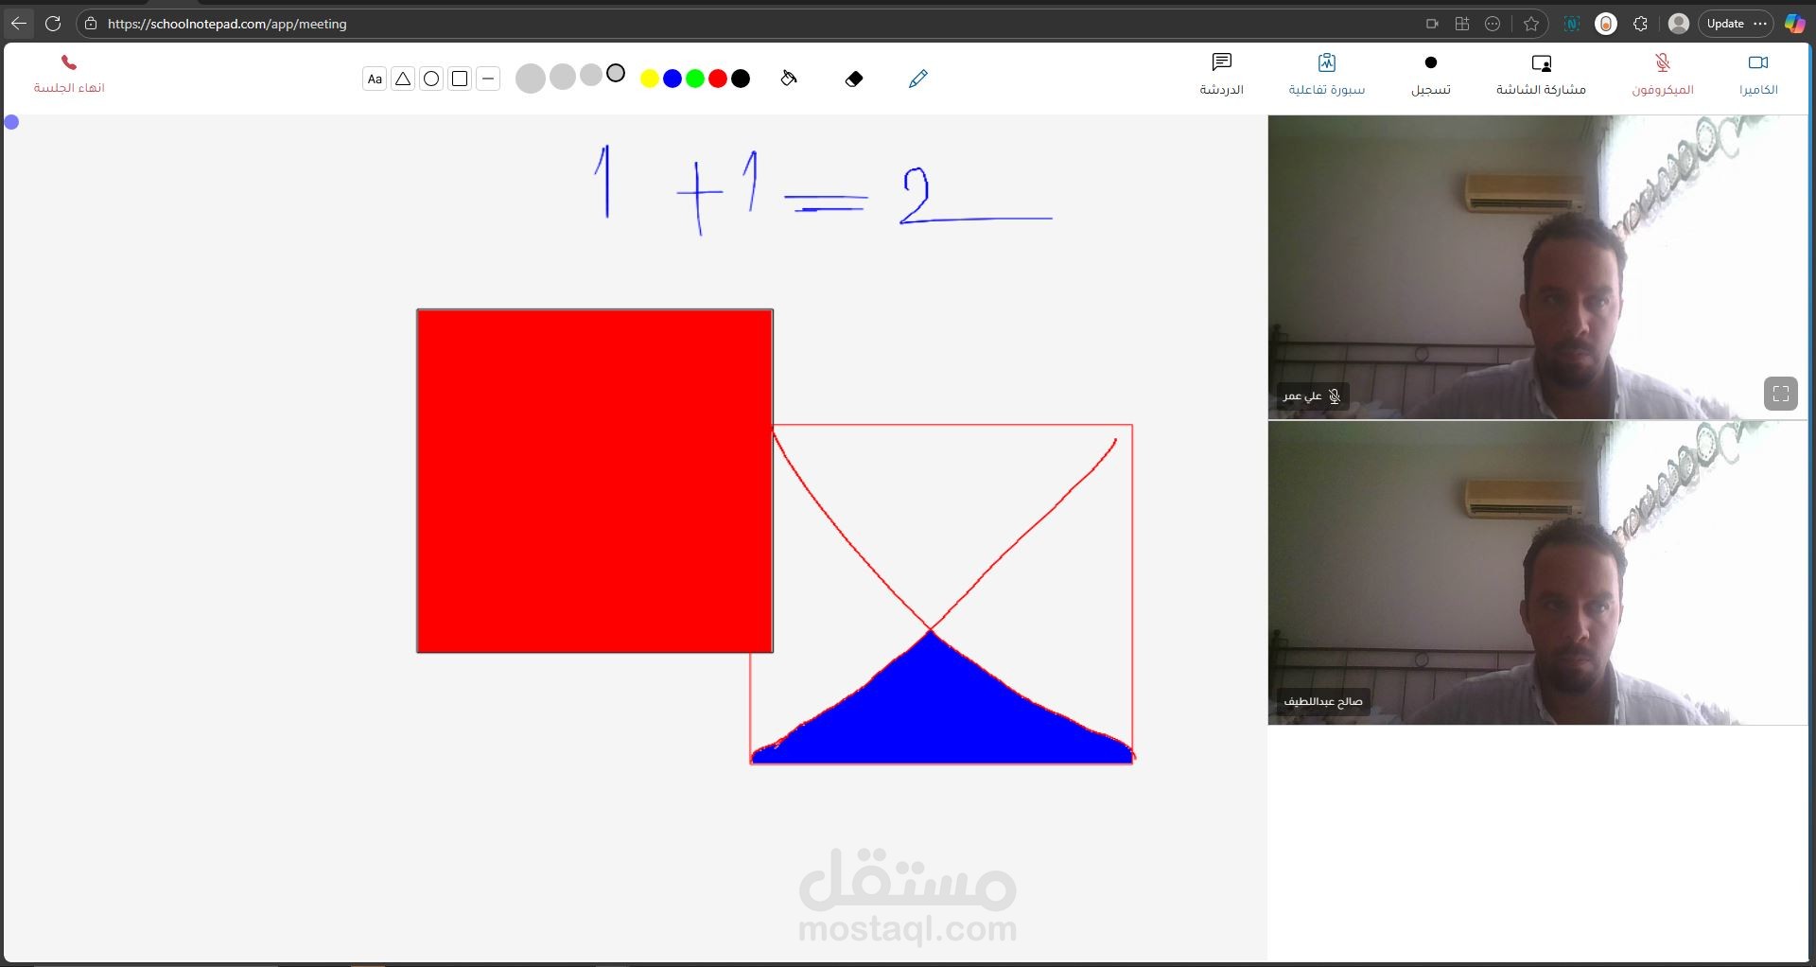Expand the top video tile to fullscreen

pyautogui.click(x=1781, y=394)
